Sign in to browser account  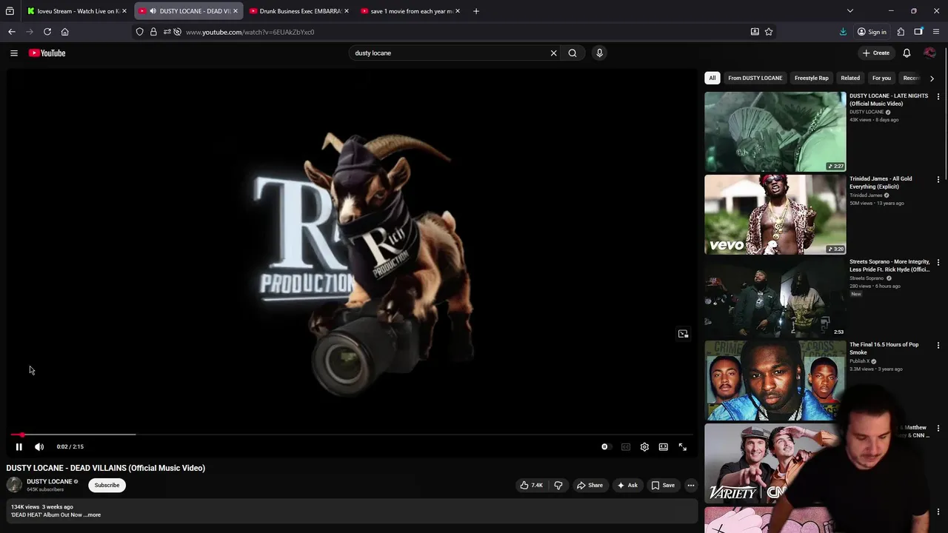coord(872,32)
